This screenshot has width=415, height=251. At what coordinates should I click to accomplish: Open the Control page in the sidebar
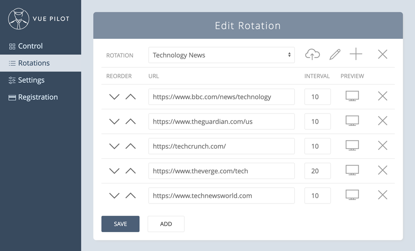click(41, 46)
